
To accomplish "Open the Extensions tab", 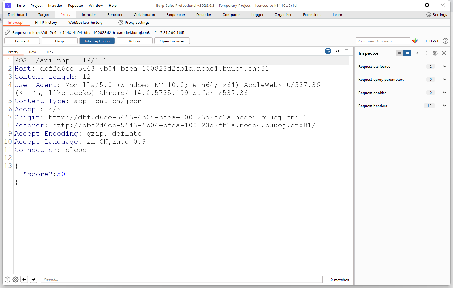I will tap(312, 15).
